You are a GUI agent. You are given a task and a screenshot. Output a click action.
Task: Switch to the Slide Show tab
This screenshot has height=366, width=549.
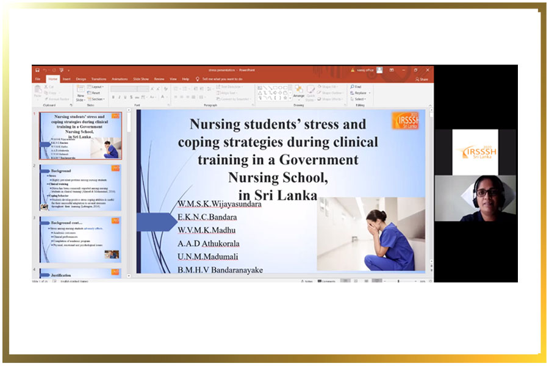tap(141, 79)
